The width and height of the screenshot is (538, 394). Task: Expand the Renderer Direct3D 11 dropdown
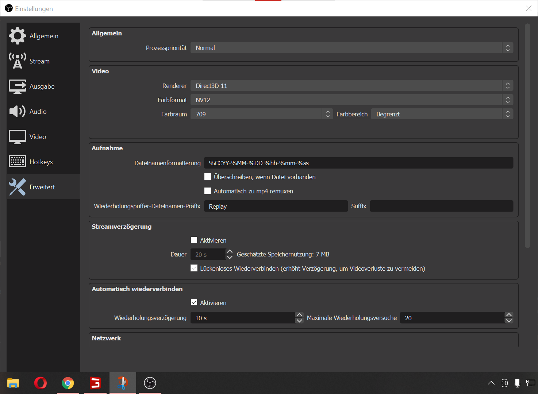(x=351, y=86)
